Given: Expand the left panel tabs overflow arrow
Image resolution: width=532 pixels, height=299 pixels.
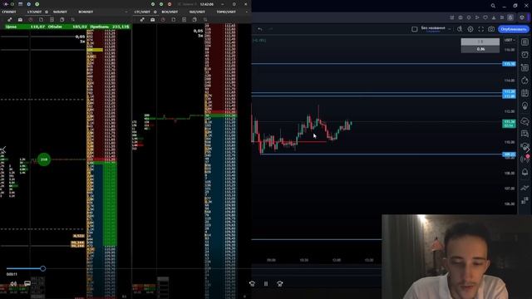Looking at the screenshot, I should click(x=126, y=12).
